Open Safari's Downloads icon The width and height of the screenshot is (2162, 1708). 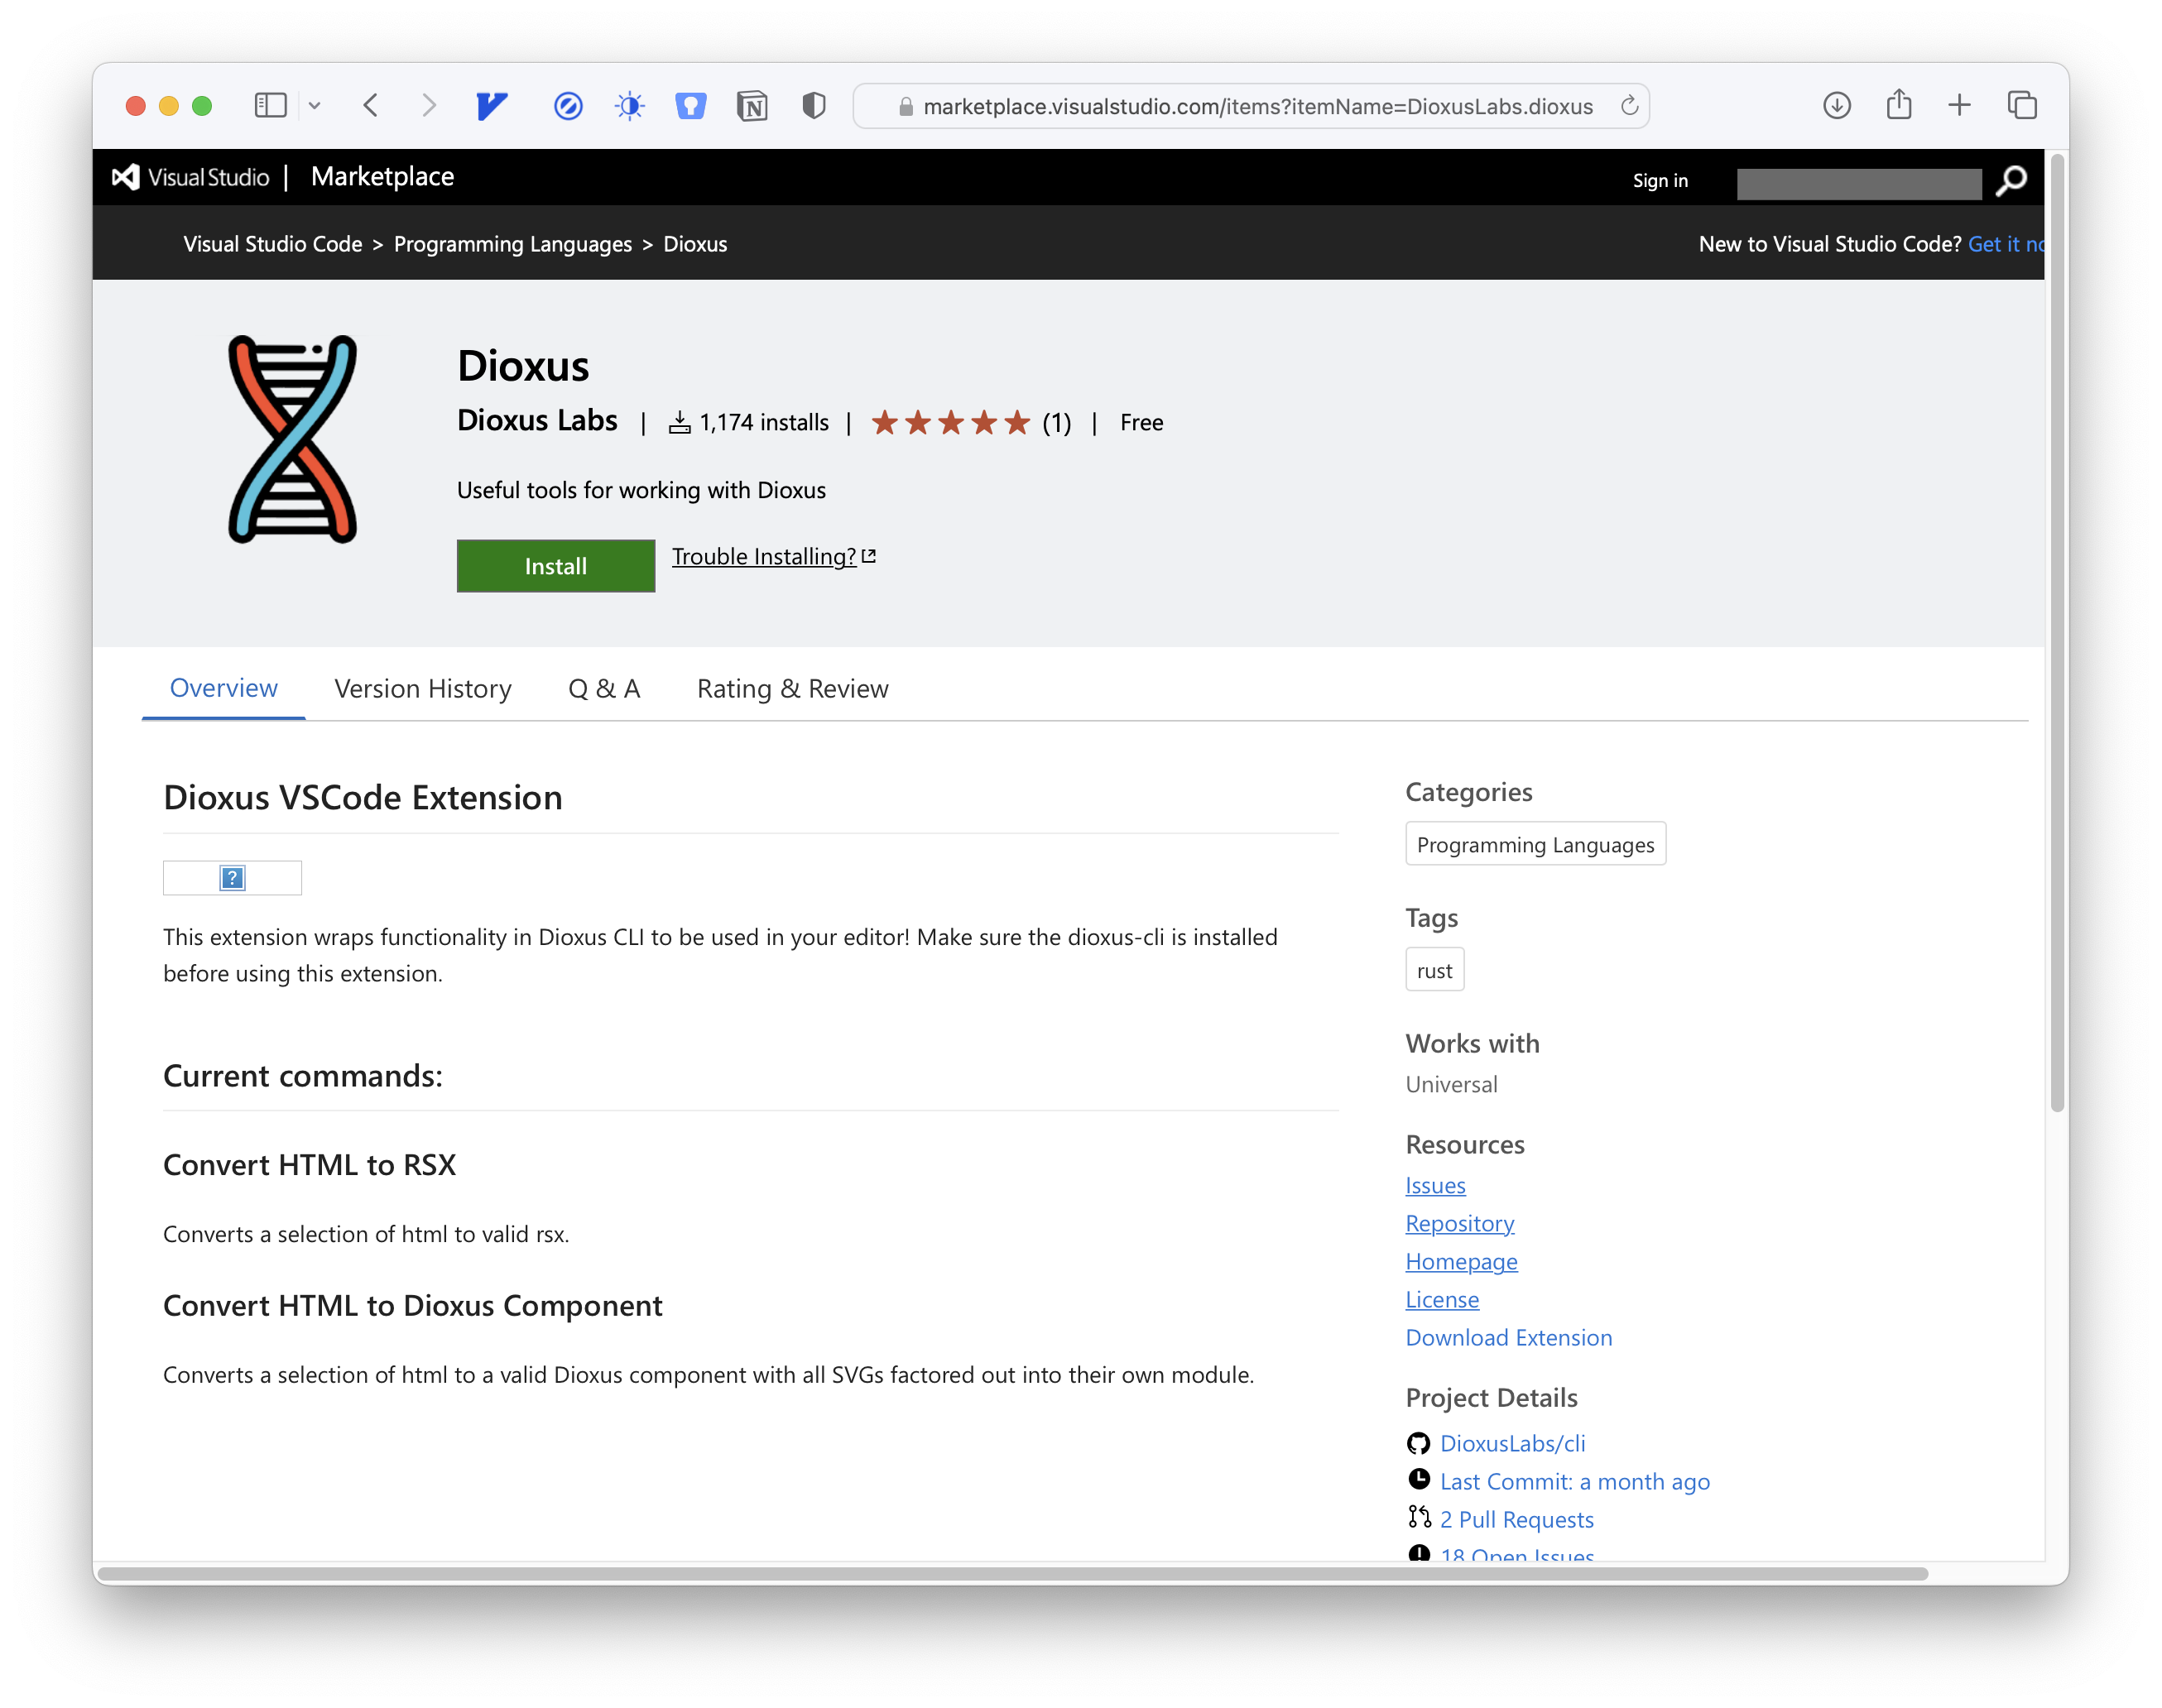tap(1837, 105)
